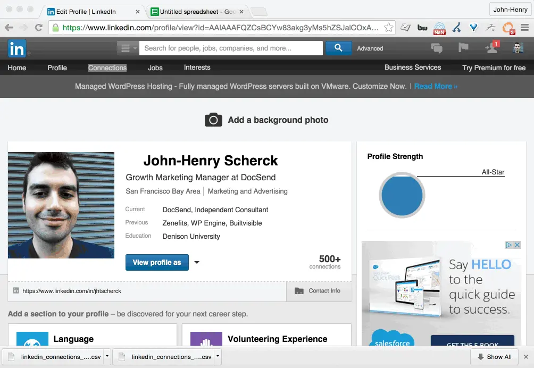Click the secure lock icon in address bar
534x368 pixels.
[x=55, y=28]
